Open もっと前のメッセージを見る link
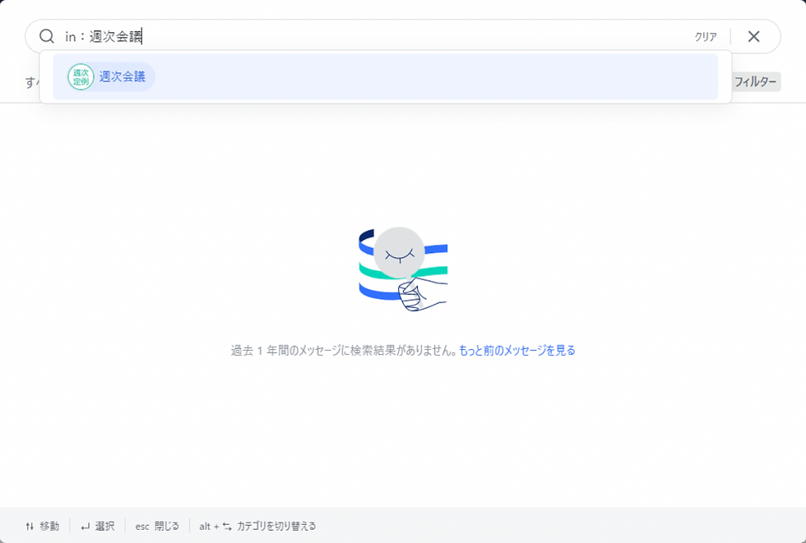This screenshot has width=806, height=543. (x=516, y=351)
